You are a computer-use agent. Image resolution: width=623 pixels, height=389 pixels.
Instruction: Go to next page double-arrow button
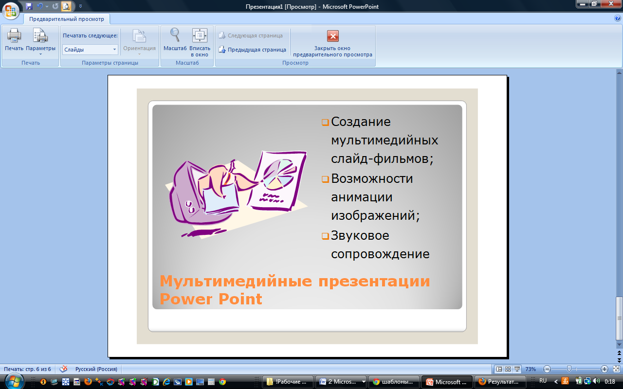click(x=619, y=359)
